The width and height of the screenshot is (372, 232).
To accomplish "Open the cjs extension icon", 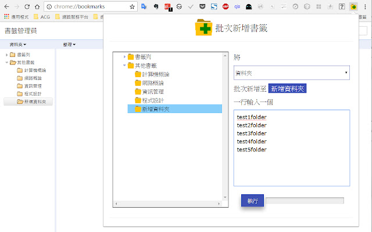I will click(x=237, y=6).
